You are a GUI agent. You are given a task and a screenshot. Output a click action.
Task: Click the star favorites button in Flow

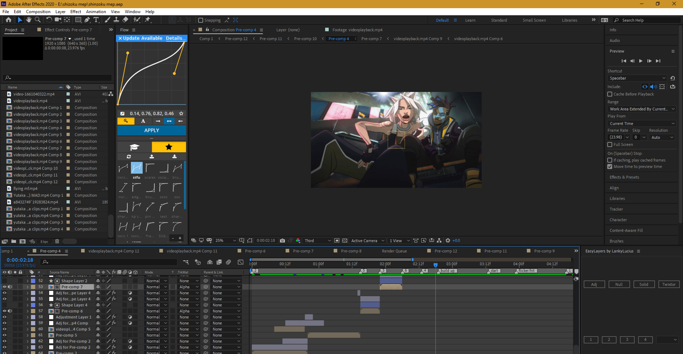[169, 147]
